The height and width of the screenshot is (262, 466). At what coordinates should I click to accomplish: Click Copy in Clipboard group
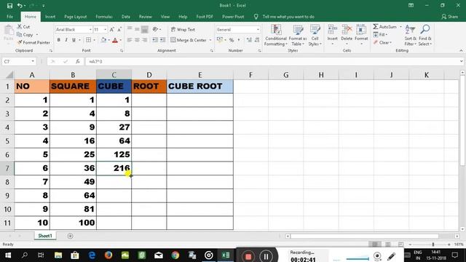coord(25,34)
